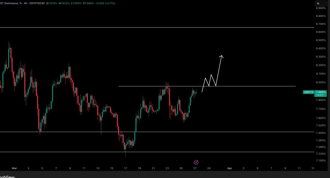Viewport: 330px width, 178px height.
Task: Click the 7.150% price axis label
Action: point(321,160)
